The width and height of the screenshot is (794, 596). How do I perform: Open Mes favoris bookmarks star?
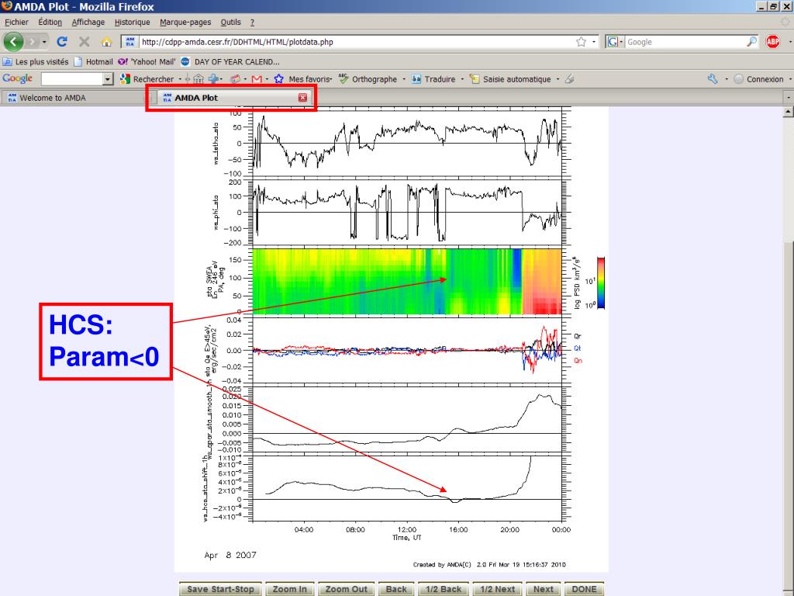pos(302,79)
